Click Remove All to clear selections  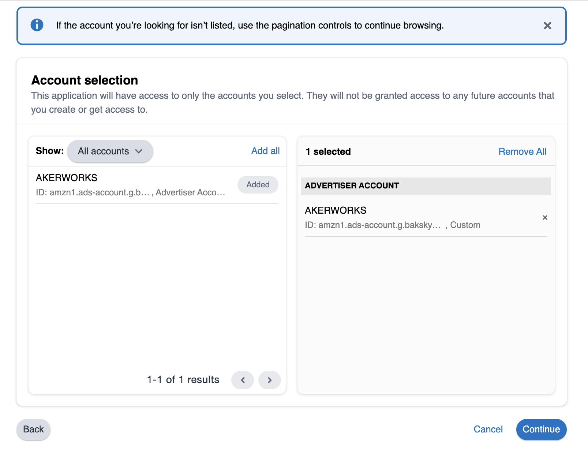coord(522,151)
